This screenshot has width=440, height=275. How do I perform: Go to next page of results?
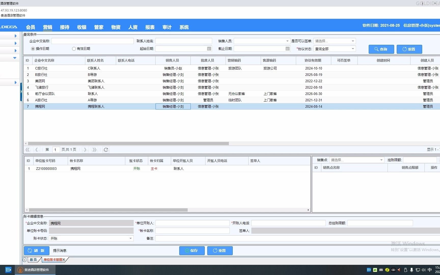(x=85, y=150)
